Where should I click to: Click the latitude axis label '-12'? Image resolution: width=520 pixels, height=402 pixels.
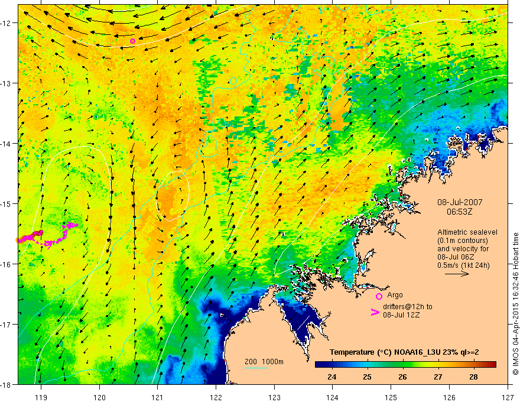(x=6, y=23)
